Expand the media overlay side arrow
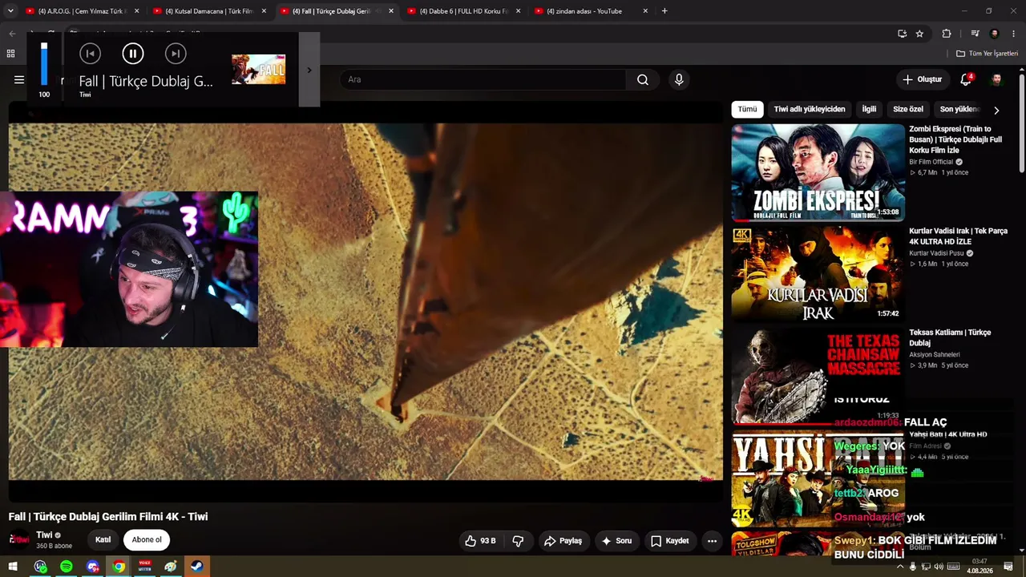1026x577 pixels. pyautogui.click(x=309, y=70)
